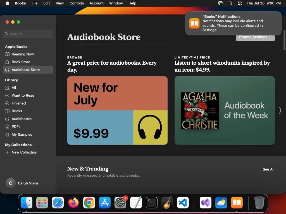Screen dimensions: 286x214
Task: Click the My Samples icon
Action: click(x=7, y=135)
